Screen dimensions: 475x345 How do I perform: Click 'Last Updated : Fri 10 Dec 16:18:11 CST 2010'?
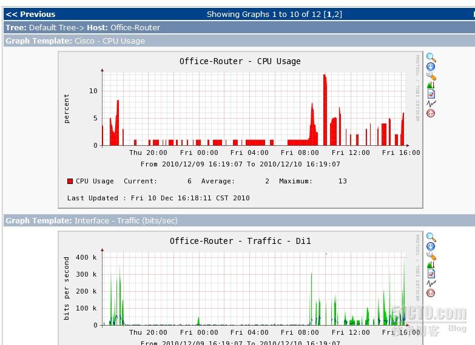click(158, 198)
